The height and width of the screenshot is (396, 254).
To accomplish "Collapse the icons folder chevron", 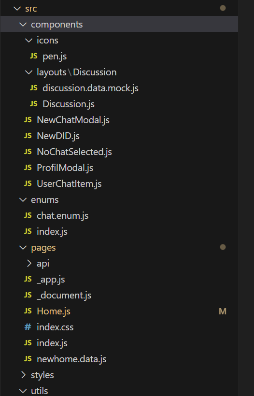I will [29, 40].
